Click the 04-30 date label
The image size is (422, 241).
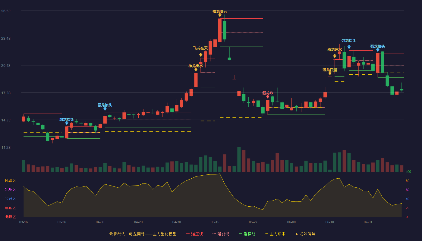177,222
